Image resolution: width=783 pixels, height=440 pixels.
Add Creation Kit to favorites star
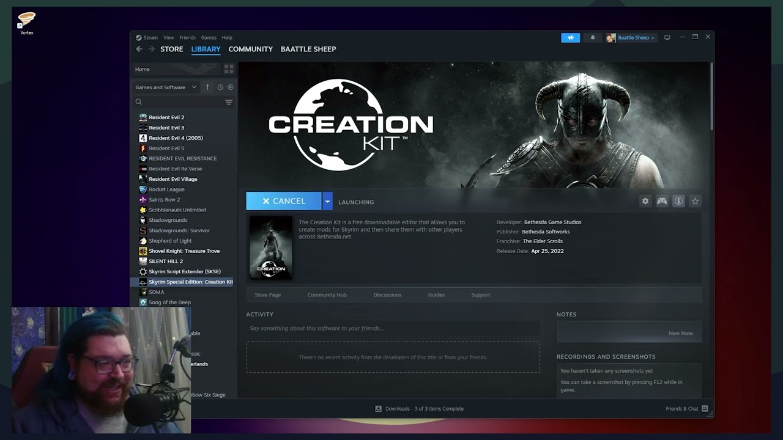pyautogui.click(x=695, y=201)
